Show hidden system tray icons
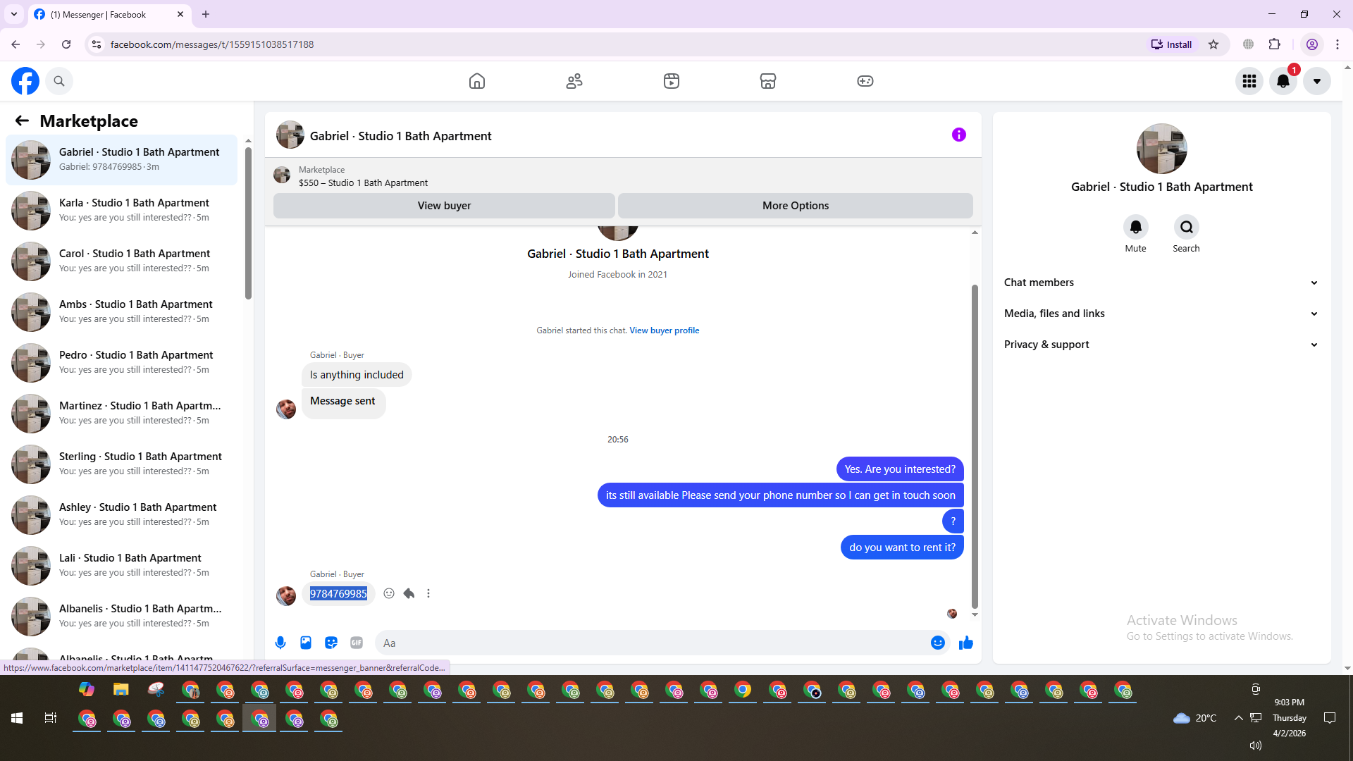 point(1238,718)
